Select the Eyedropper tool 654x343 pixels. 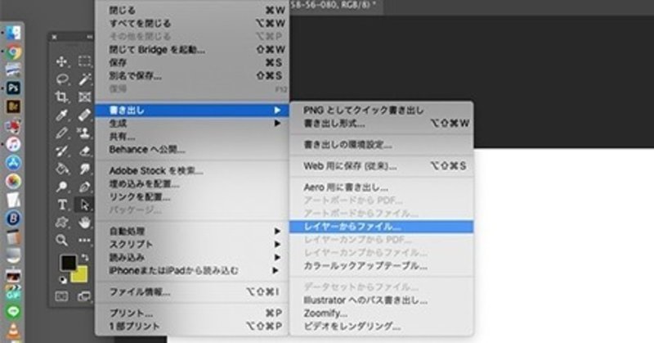point(62,115)
